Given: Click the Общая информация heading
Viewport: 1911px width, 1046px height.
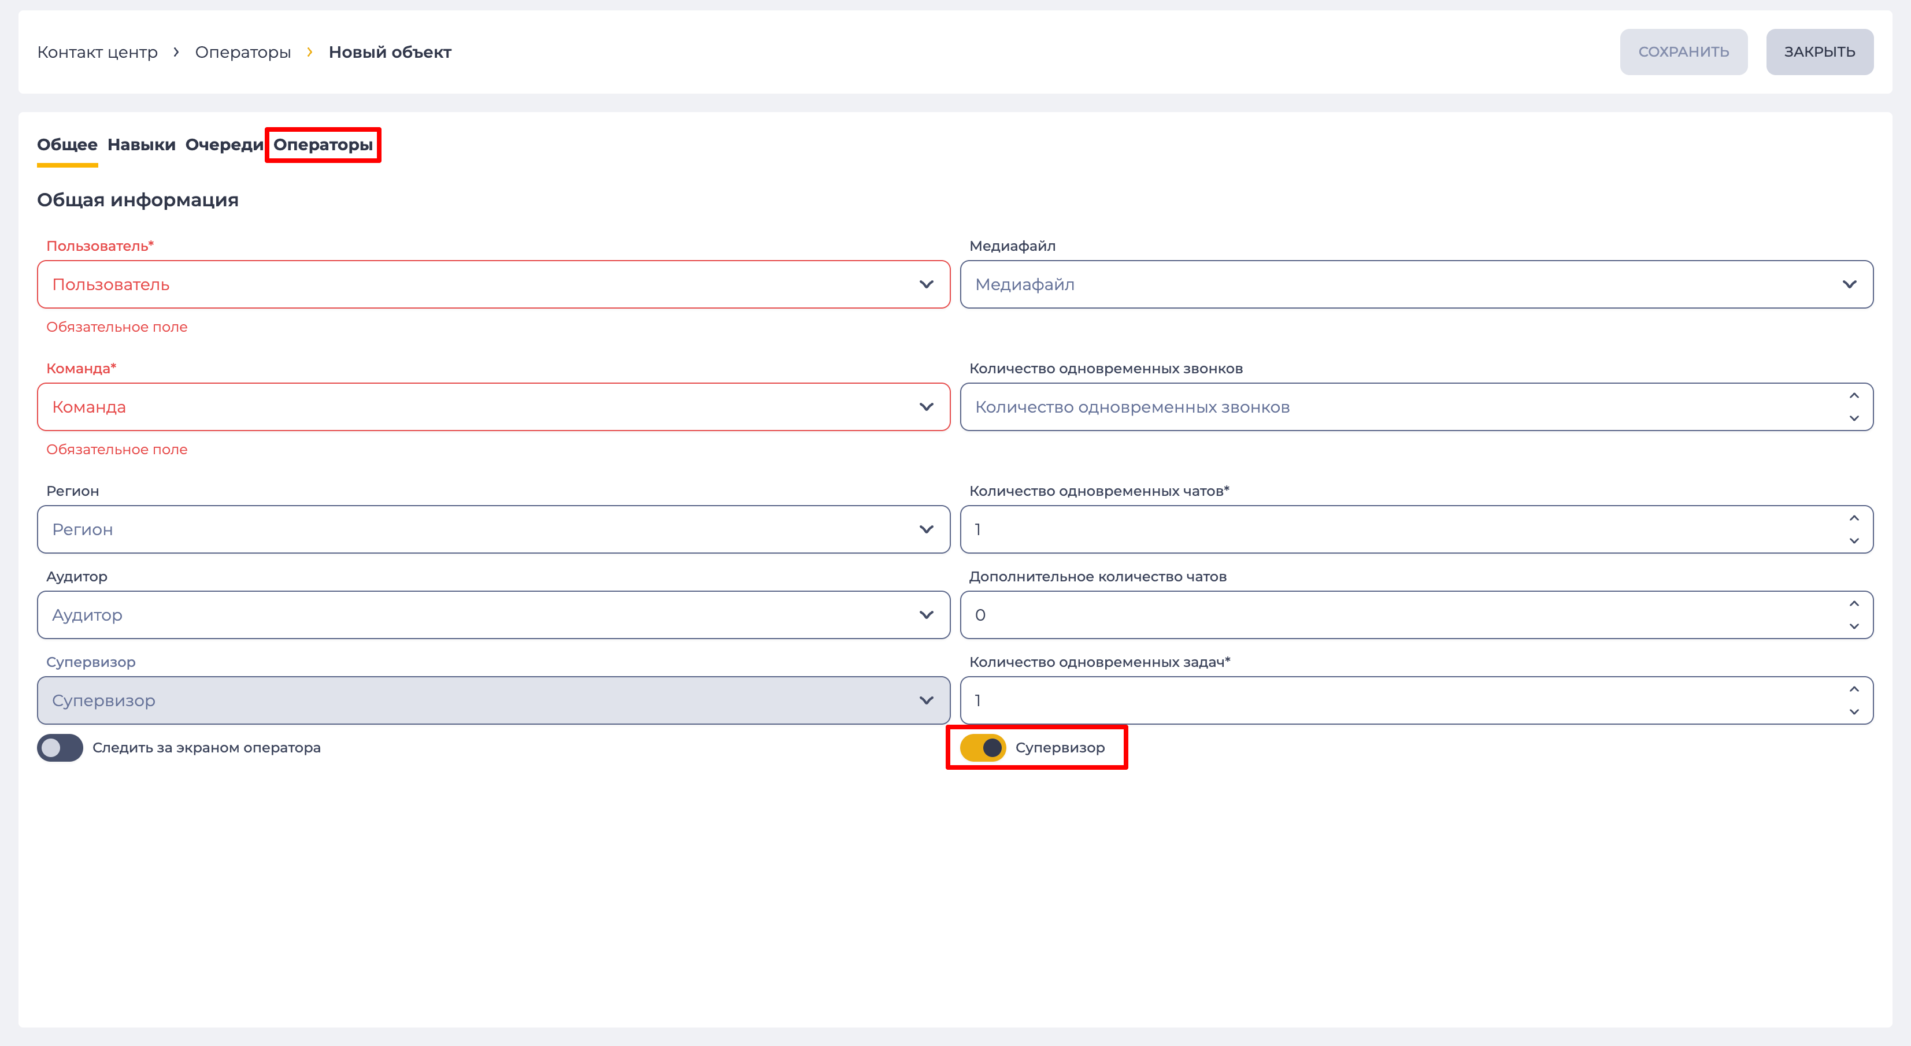Looking at the screenshot, I should click(138, 199).
